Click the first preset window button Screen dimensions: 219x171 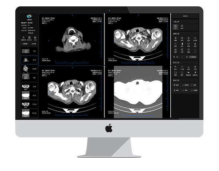[176, 85]
